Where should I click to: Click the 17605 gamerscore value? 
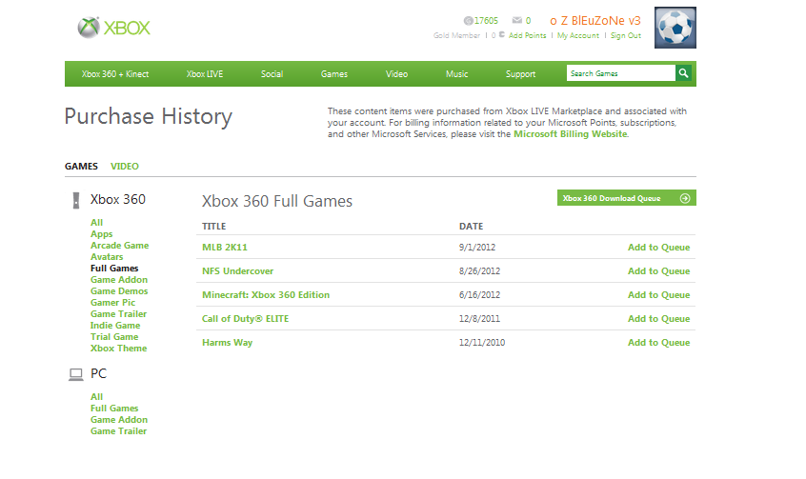pos(486,21)
